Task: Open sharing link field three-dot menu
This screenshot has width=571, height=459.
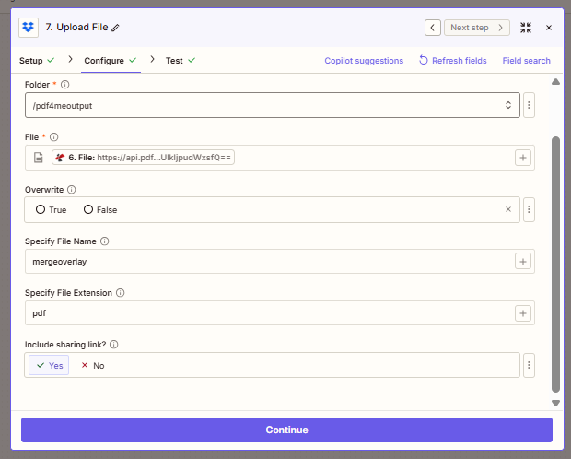Action: [x=530, y=365]
